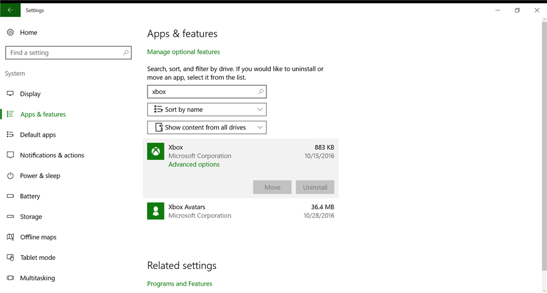This screenshot has height=293, width=547.
Task: Minimize the Settings window
Action: pyautogui.click(x=498, y=10)
